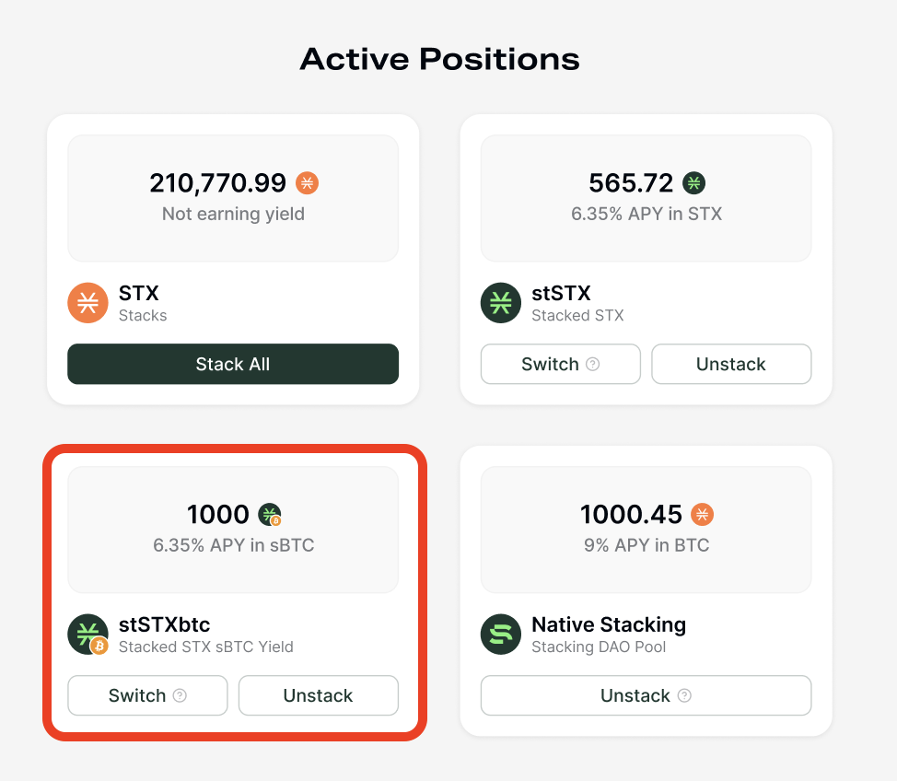Image resolution: width=897 pixels, height=781 pixels.
Task: Click small stSTX icon beside 565.72
Action: point(693,183)
